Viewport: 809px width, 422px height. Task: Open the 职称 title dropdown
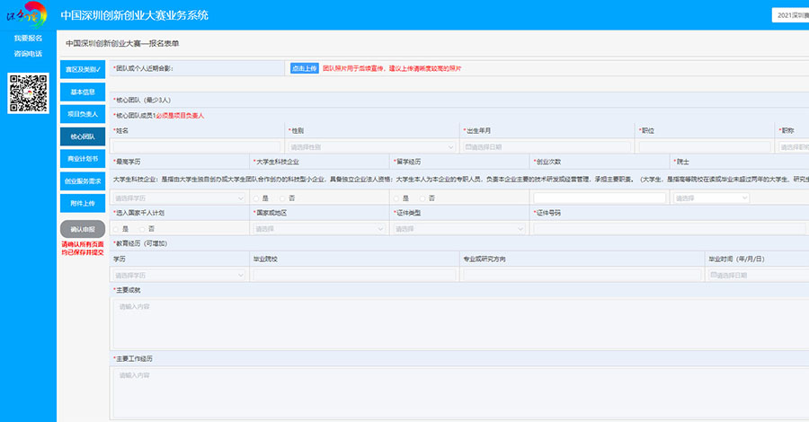click(794, 147)
